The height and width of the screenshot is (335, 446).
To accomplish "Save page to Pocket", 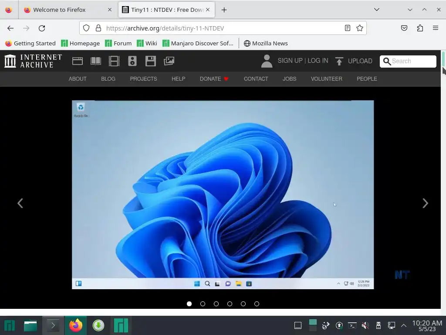I will (x=404, y=28).
